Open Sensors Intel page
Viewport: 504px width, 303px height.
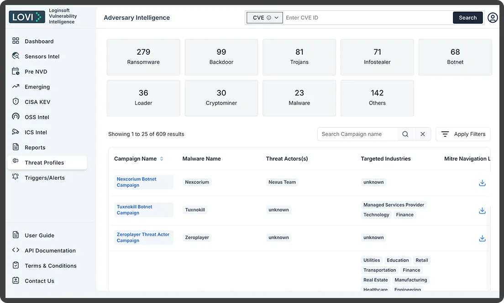tap(42, 56)
